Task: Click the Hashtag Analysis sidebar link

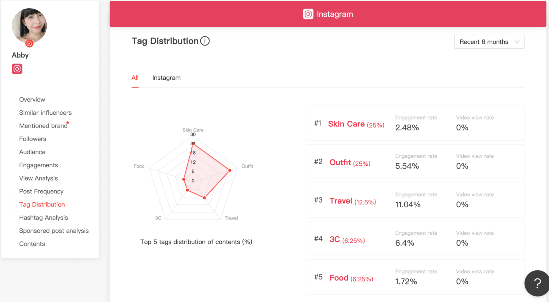Action: tap(44, 218)
